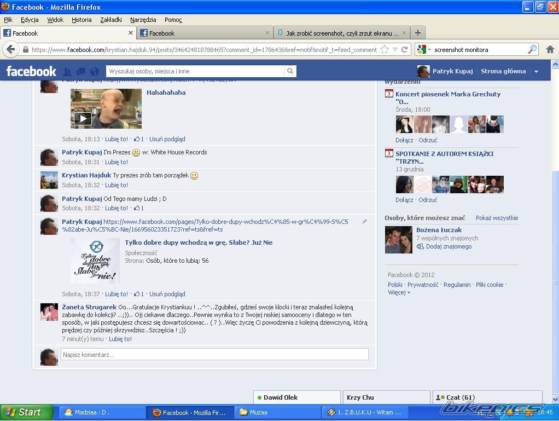Viewport: 559px width, 421px height.
Task: Open new tab with plus button
Action: 418,33
